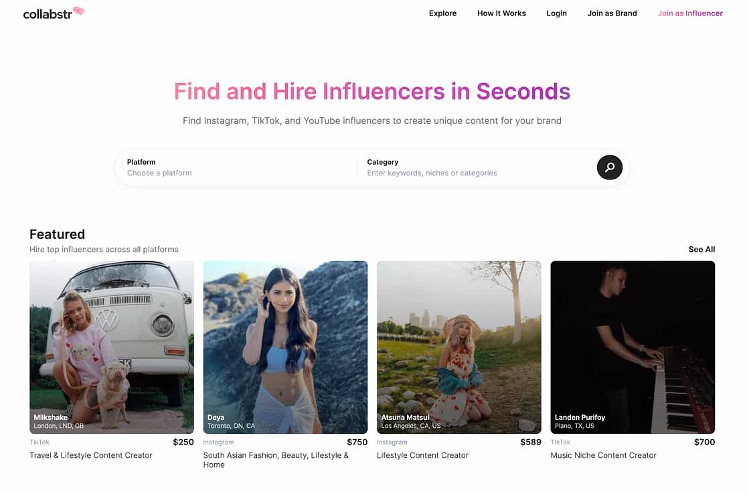Open Milkshake's influencer profile thumbnail
Screen dimensions: 749x494
(111, 346)
